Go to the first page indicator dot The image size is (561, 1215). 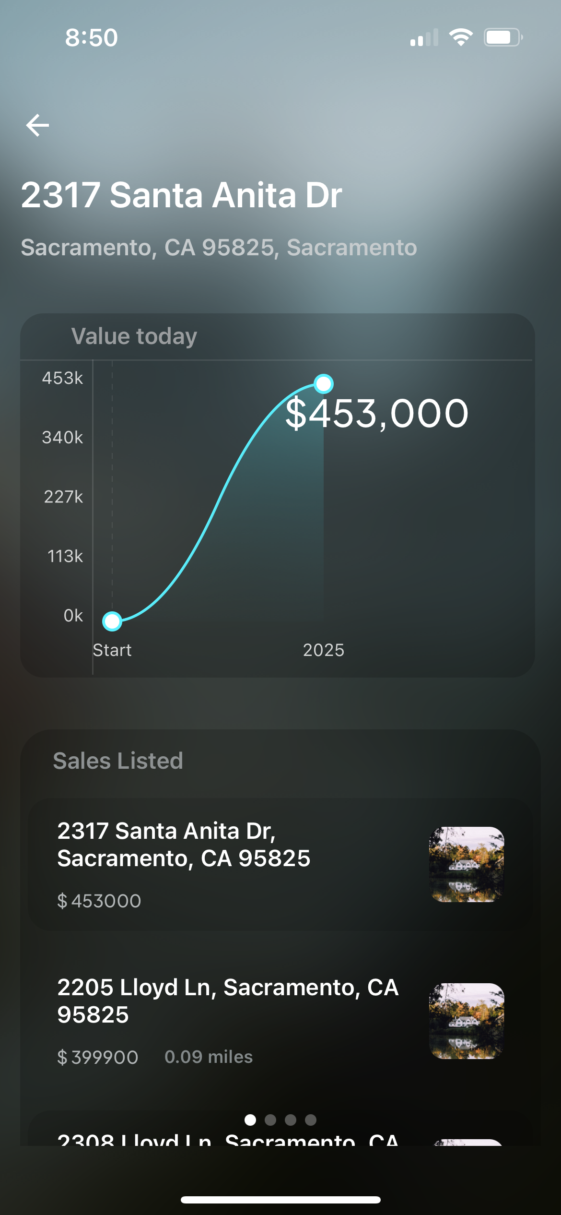[250, 1120]
